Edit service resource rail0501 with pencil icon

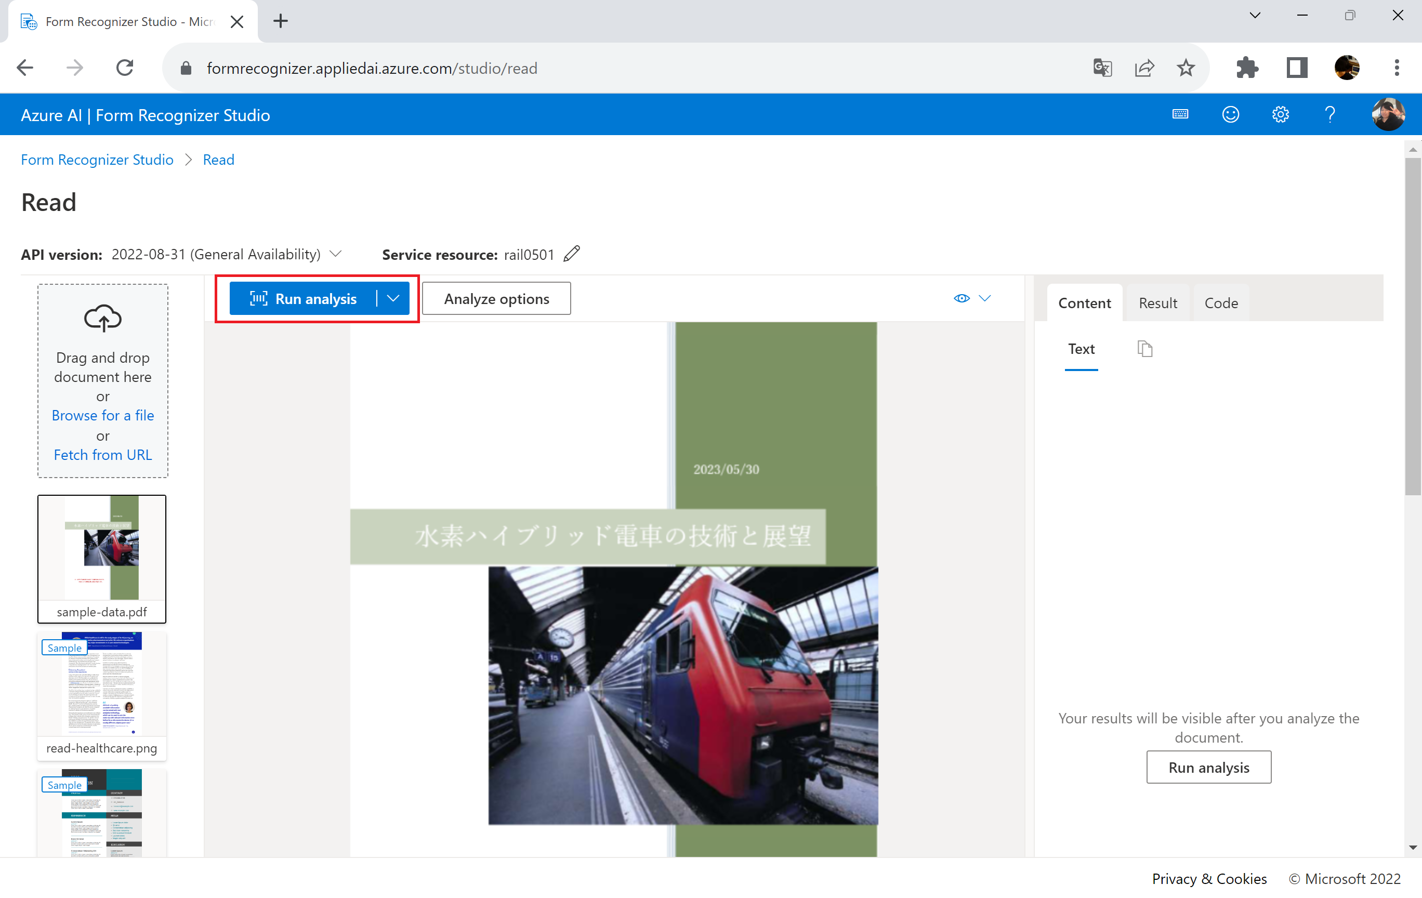tap(571, 254)
